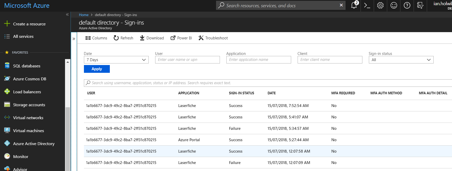Open the notifications bell icon

(354, 5)
